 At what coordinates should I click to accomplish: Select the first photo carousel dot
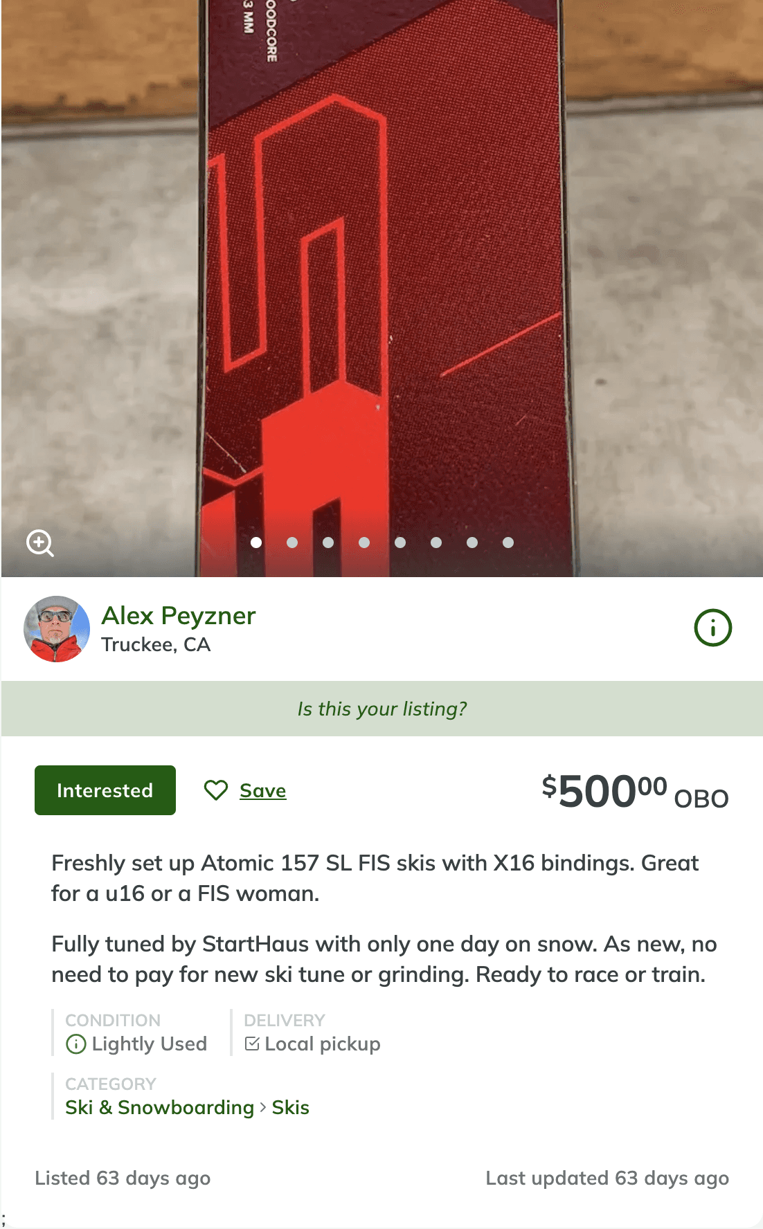256,543
